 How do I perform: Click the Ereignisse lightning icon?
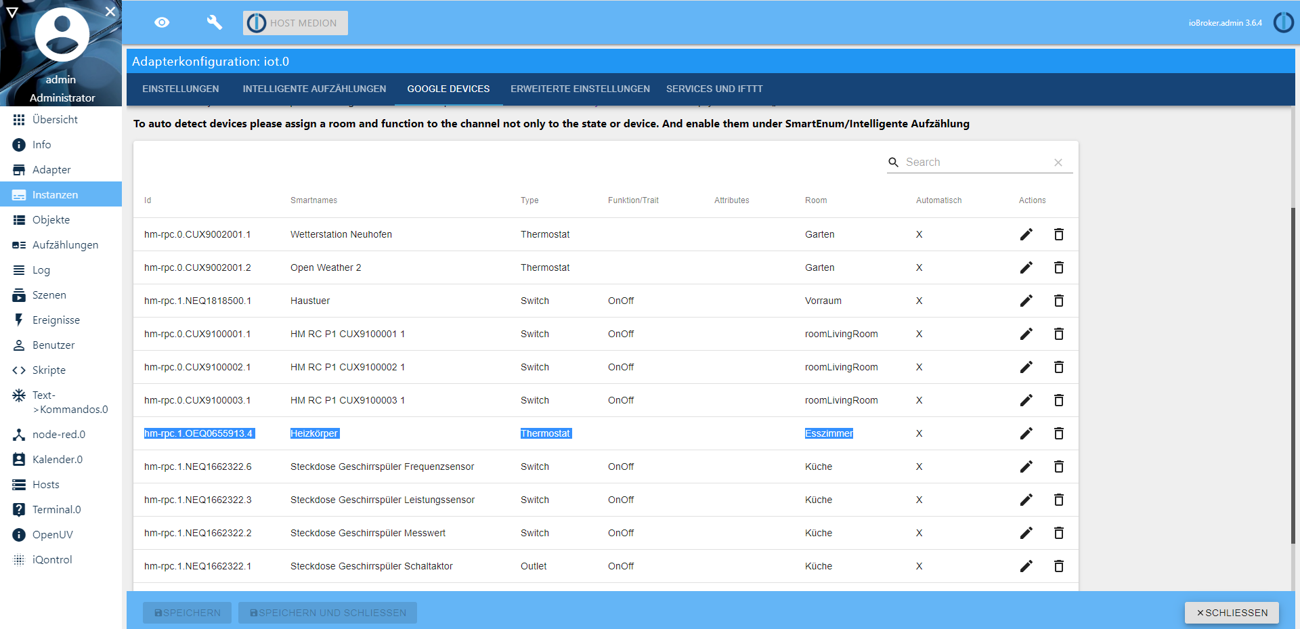(19, 320)
